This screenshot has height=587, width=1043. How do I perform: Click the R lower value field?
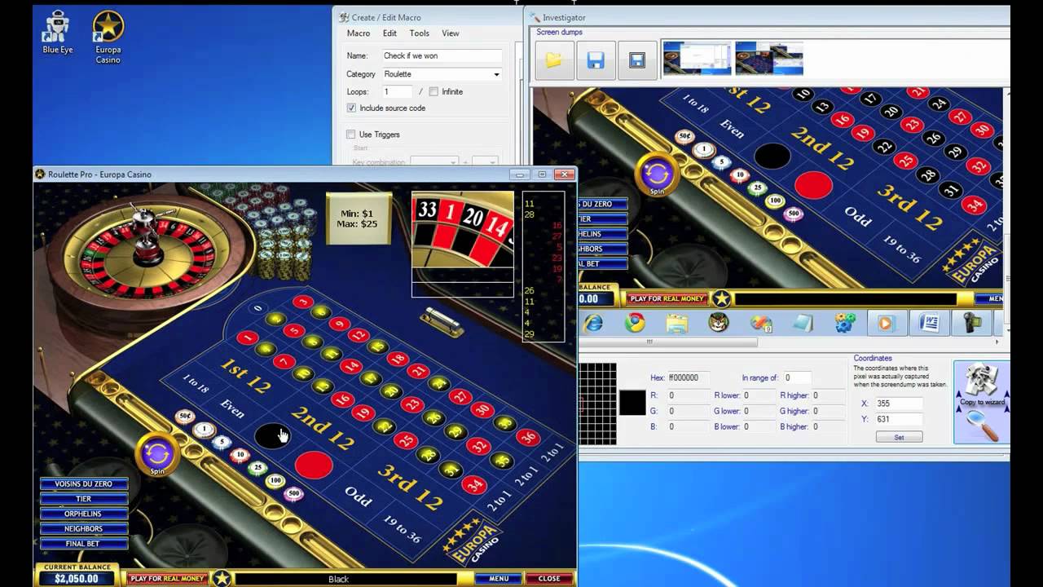tap(758, 395)
